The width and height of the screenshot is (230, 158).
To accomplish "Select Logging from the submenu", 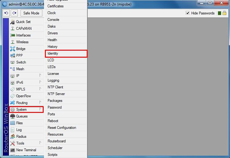I will [65, 80].
